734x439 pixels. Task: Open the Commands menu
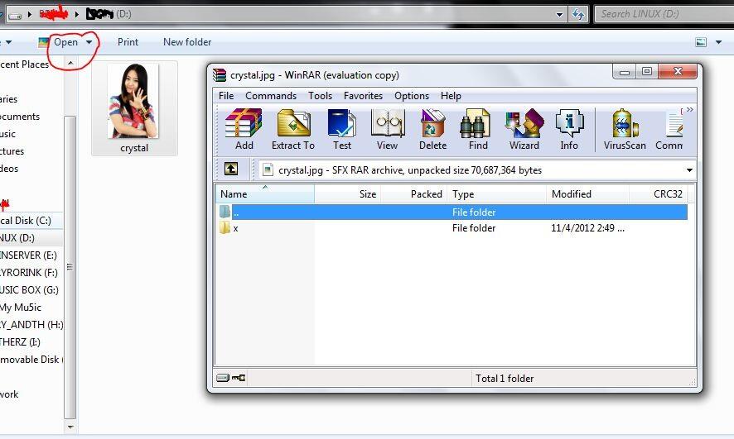pos(271,96)
